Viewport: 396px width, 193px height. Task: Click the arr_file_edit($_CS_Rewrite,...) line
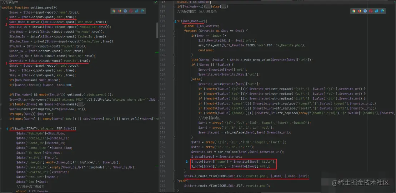click(252, 45)
